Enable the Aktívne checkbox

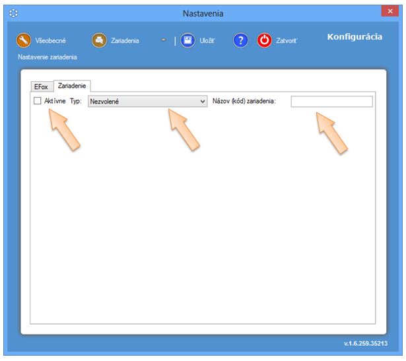point(38,101)
